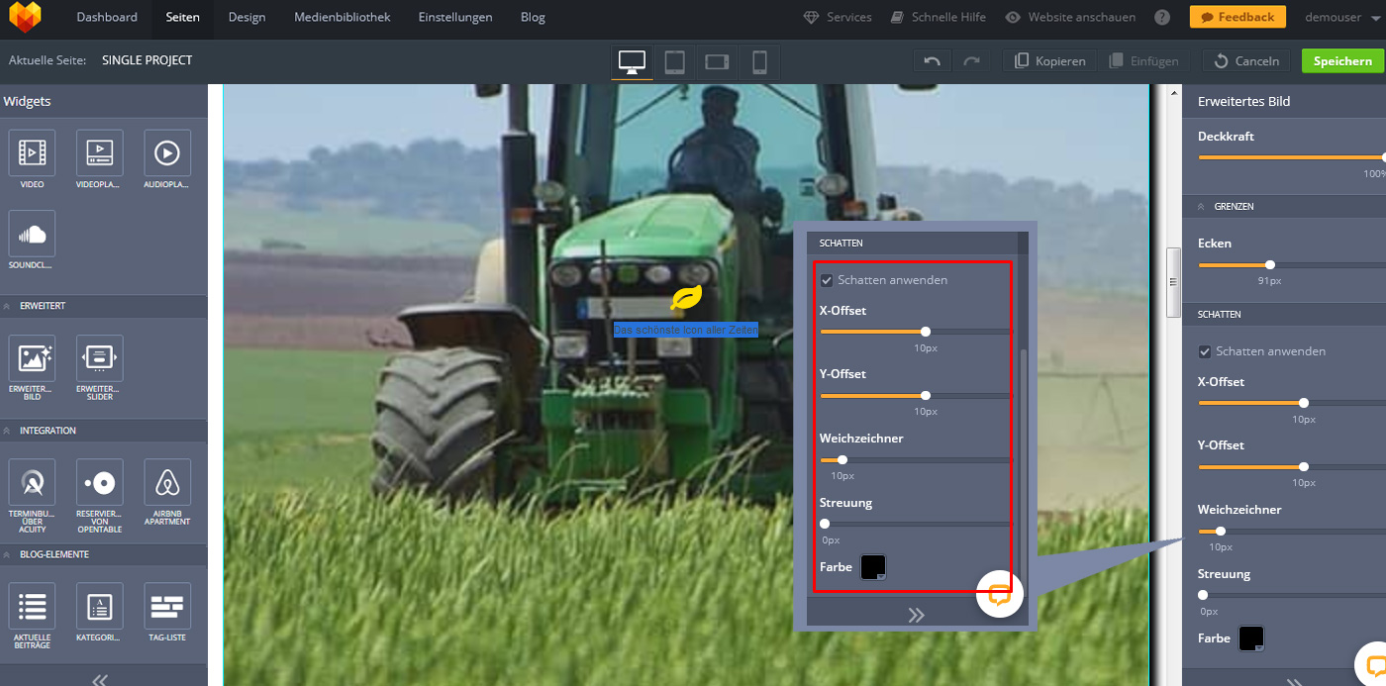1386x686 pixels.
Task: Switch to mobile phone preview
Action: (759, 61)
